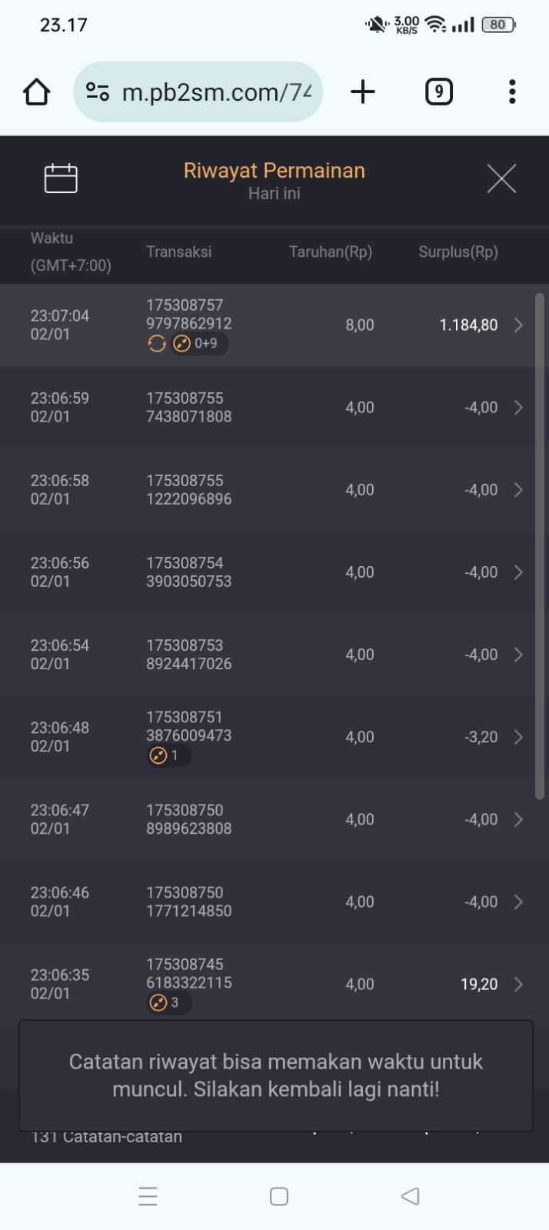Click the free spin icon in 23:07:04 row
Screen dimensions: 549x1230
click(x=157, y=344)
